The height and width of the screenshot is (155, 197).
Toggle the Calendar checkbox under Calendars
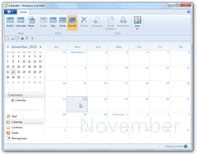pos(13,100)
